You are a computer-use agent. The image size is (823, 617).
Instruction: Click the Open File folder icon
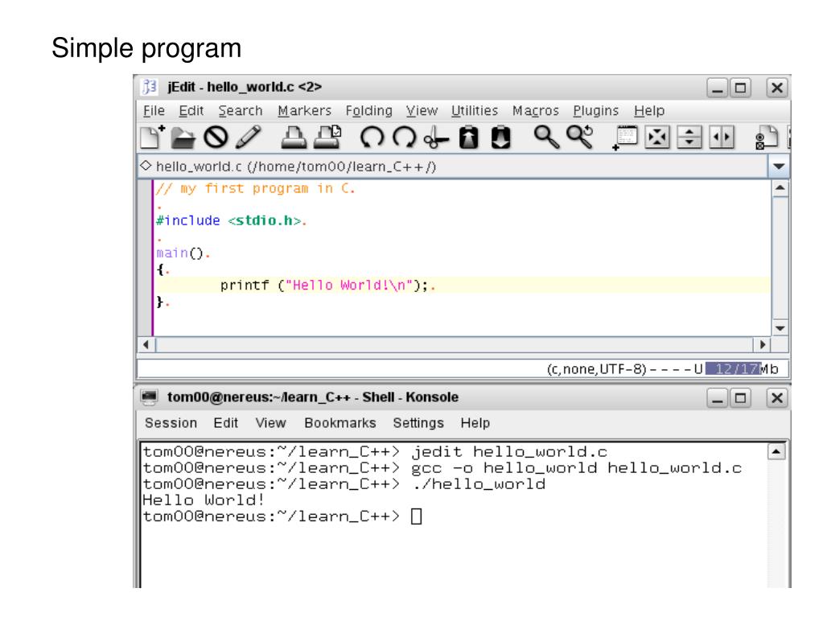tap(183, 138)
